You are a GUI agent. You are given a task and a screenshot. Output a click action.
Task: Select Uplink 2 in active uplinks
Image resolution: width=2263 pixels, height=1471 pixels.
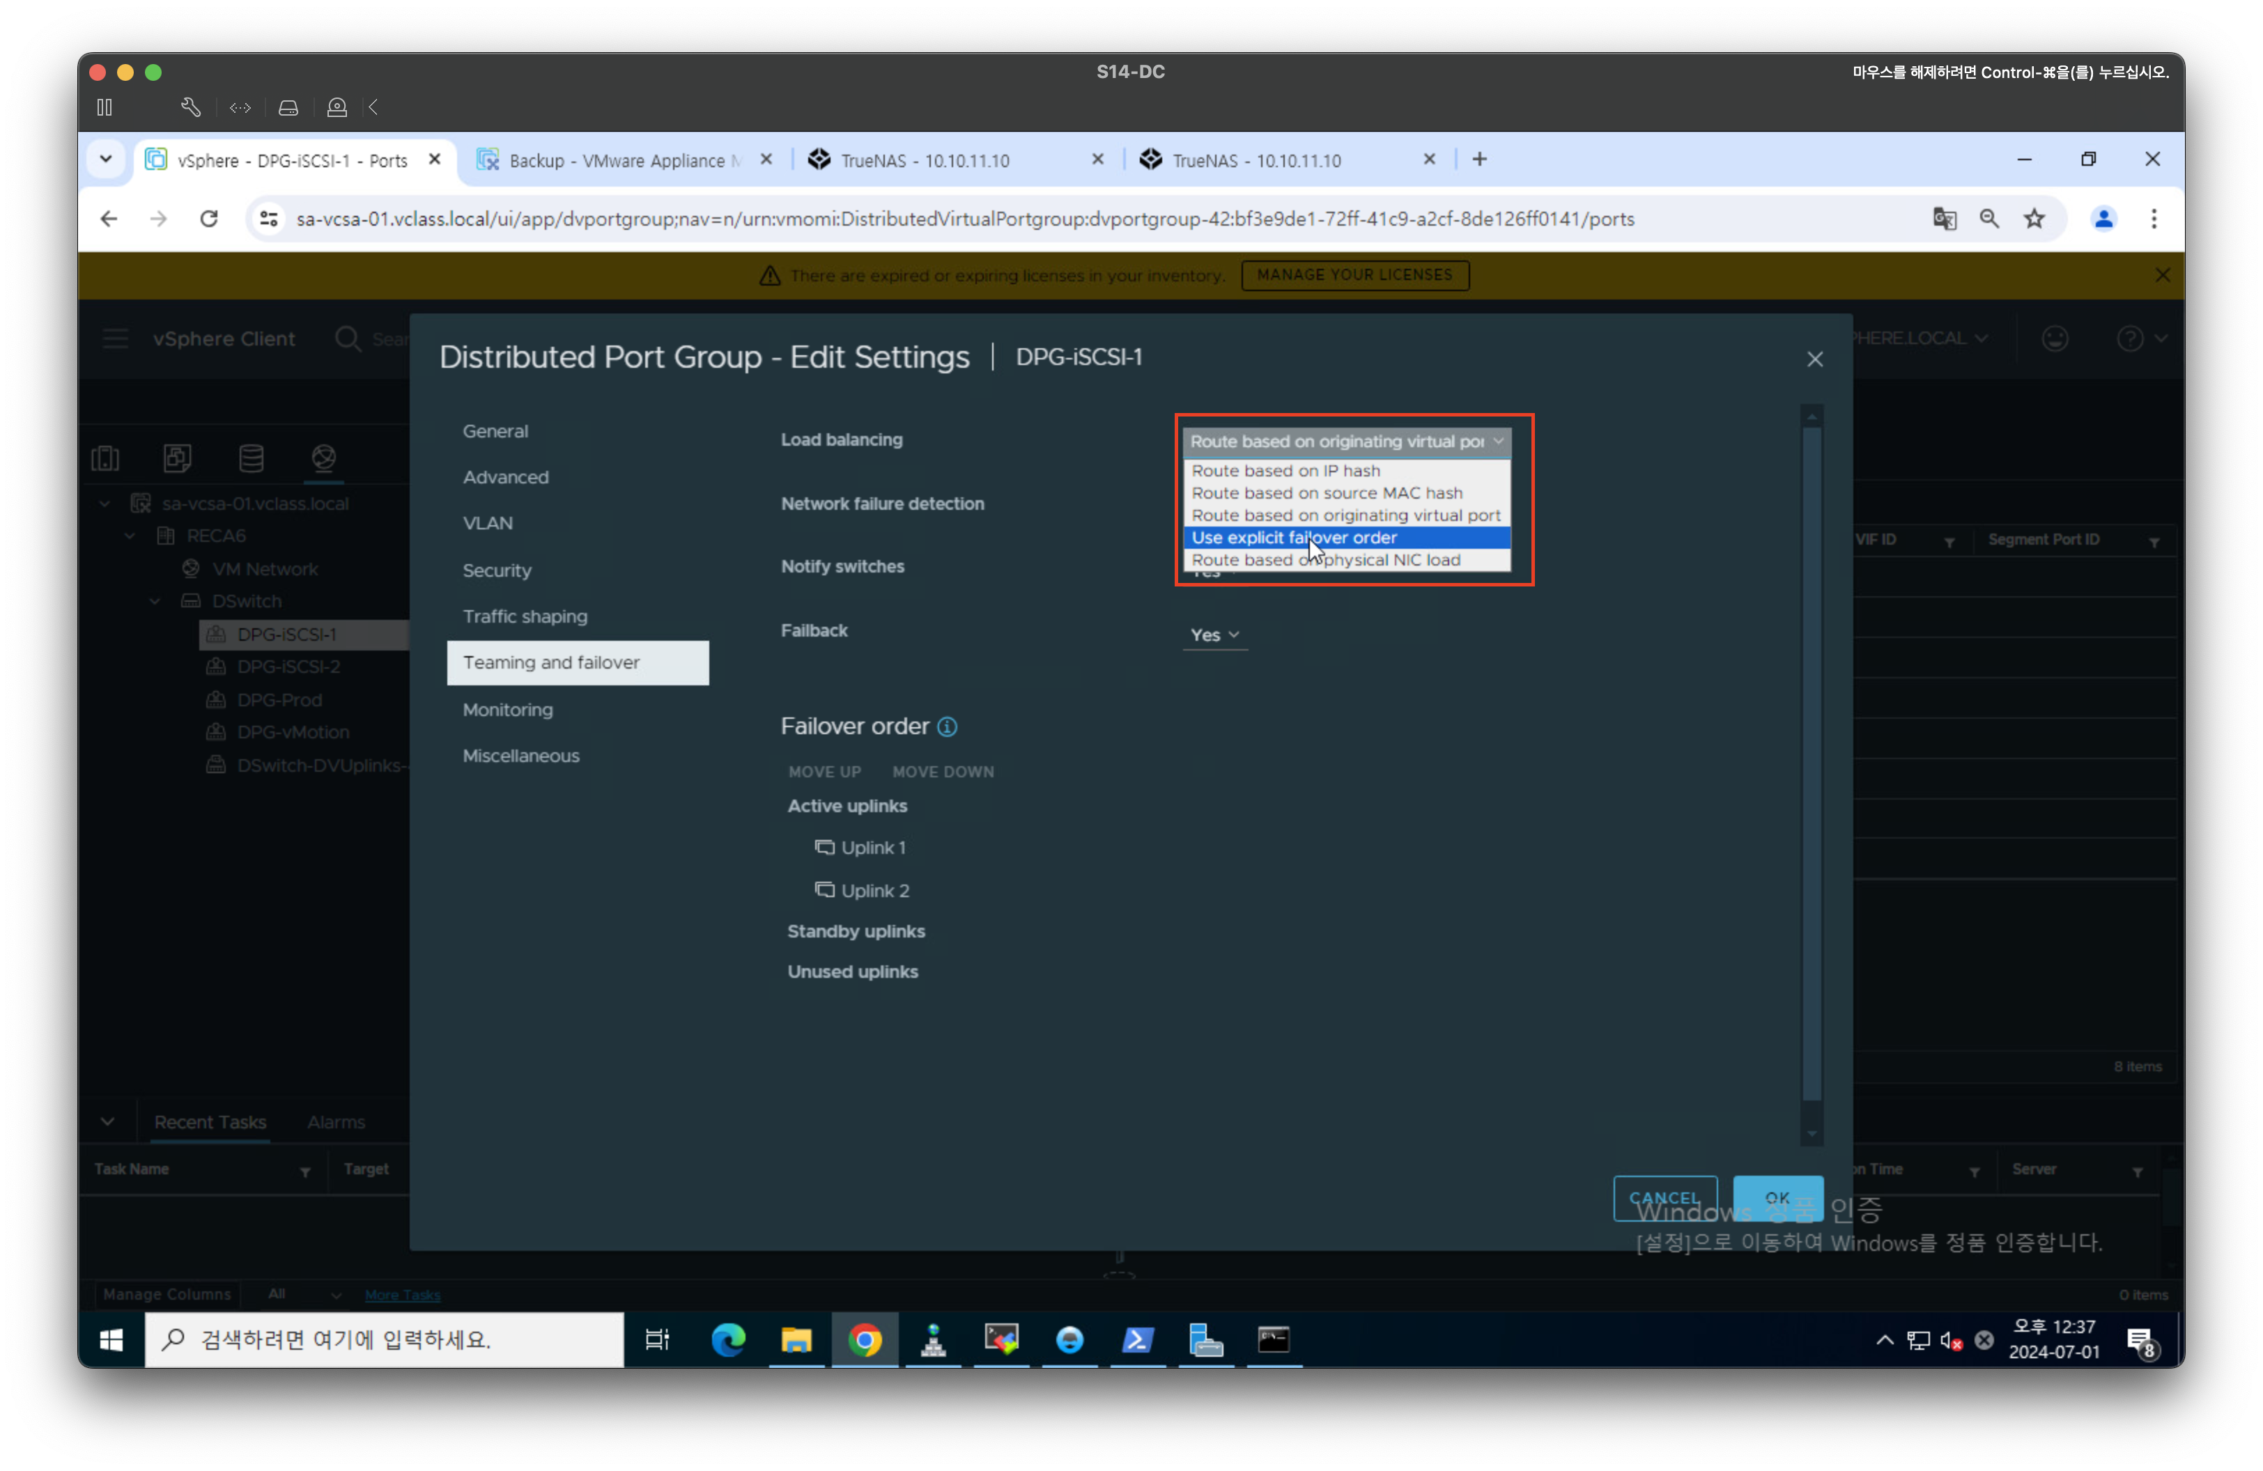tap(874, 890)
